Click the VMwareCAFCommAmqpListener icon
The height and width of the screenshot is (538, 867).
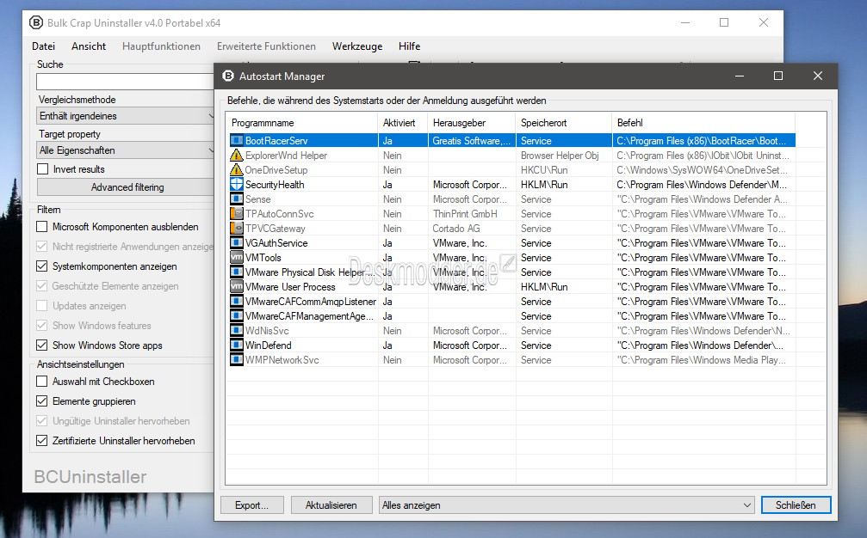pyautogui.click(x=237, y=302)
